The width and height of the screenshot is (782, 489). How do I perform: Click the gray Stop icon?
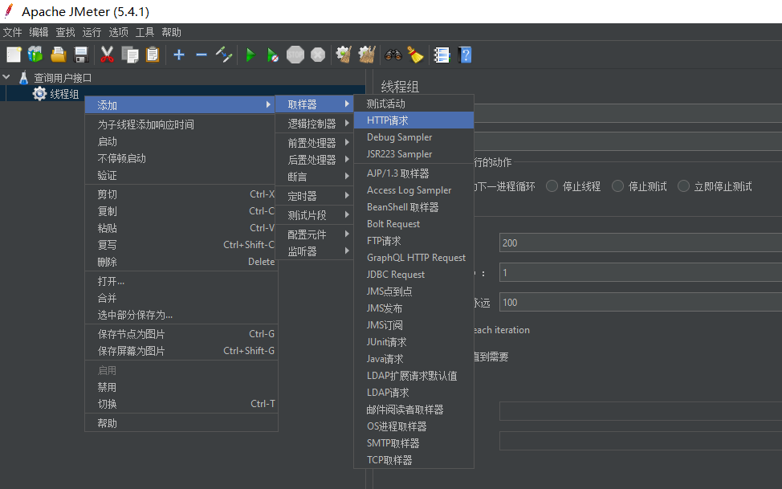coord(295,55)
